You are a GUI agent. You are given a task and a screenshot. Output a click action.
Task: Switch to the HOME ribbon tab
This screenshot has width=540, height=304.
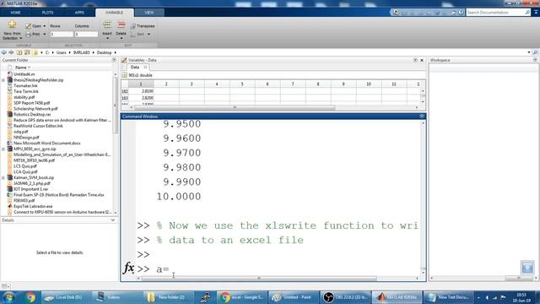tap(15, 13)
